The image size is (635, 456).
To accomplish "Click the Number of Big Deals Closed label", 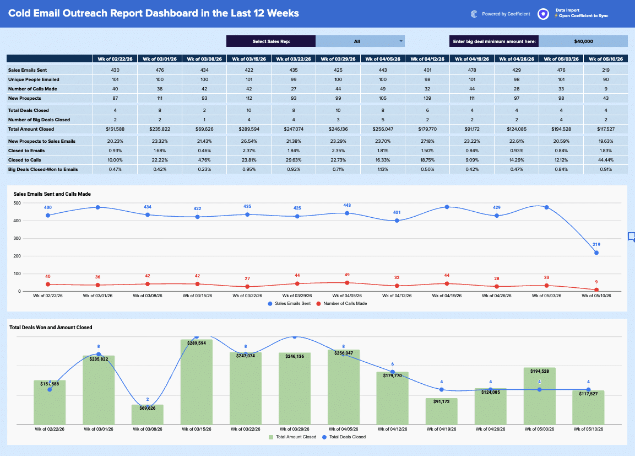I will pyautogui.click(x=39, y=120).
